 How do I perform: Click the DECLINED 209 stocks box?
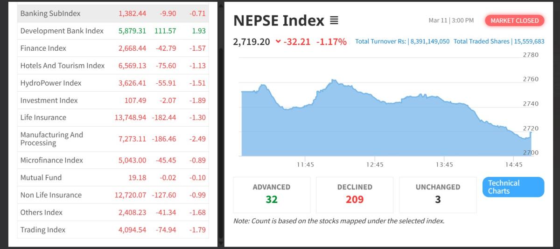pyautogui.click(x=355, y=194)
